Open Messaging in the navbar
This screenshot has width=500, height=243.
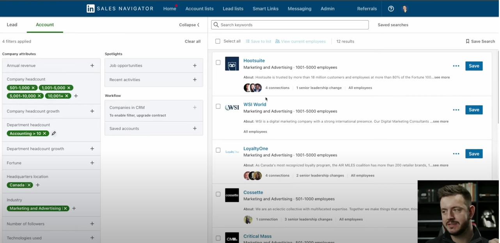pyautogui.click(x=300, y=9)
